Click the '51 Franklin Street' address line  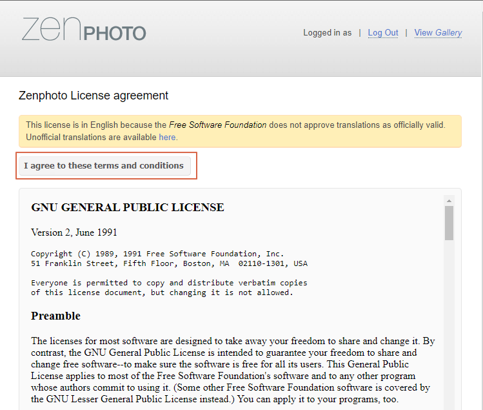coord(169,263)
